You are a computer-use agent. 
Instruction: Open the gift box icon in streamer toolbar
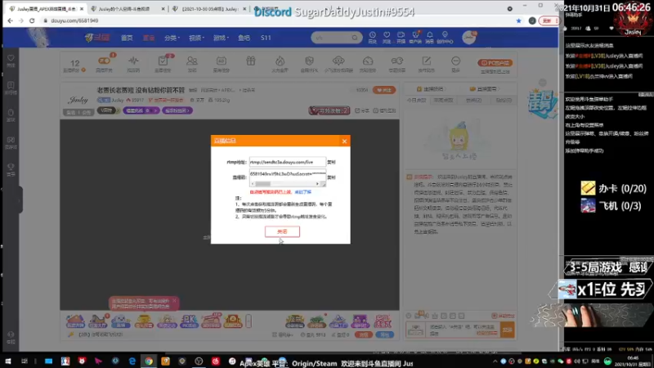pos(251,61)
